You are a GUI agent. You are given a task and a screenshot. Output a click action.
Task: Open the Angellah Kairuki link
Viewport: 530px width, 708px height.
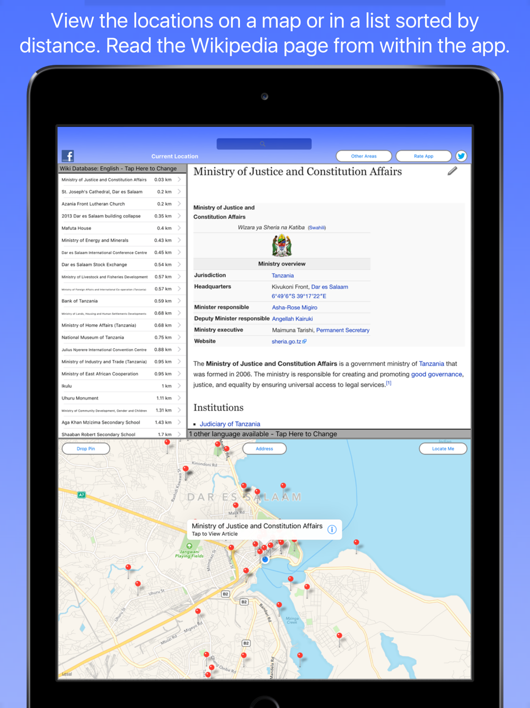pyautogui.click(x=293, y=318)
